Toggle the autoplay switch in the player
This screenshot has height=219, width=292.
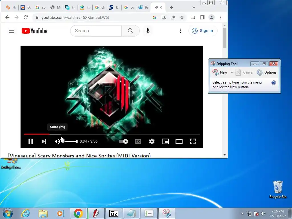click(123, 141)
